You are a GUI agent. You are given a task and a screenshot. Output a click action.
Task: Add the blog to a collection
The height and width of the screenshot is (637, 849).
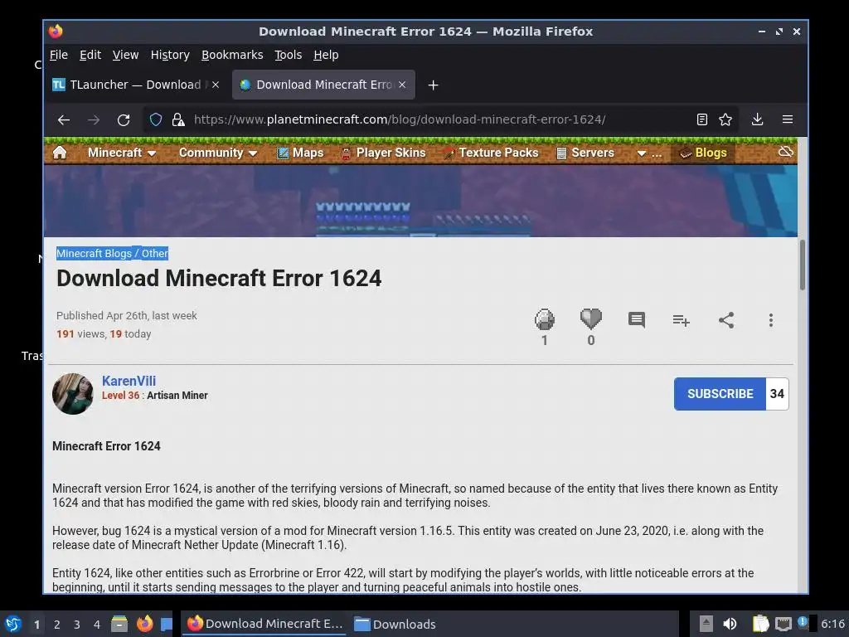tap(681, 320)
